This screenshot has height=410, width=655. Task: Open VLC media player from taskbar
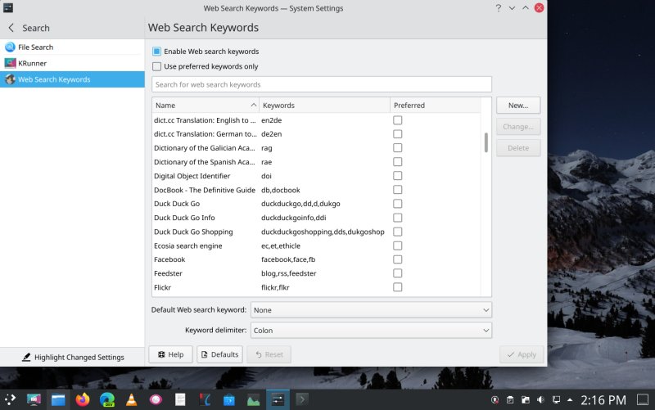pyautogui.click(x=132, y=399)
